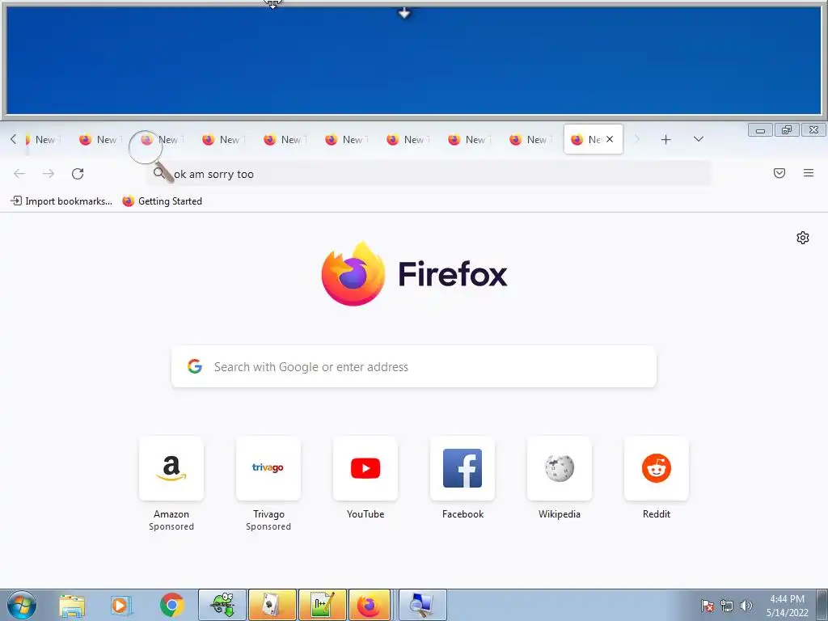Go back using the Back arrow
This screenshot has width=828, height=621.
coord(19,174)
